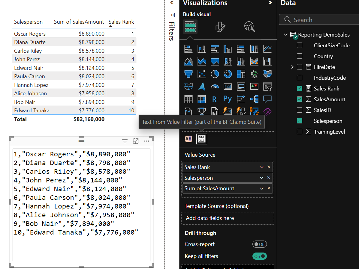
Task: Open Salesperson field dropdown in Value Source
Action: [261, 178]
